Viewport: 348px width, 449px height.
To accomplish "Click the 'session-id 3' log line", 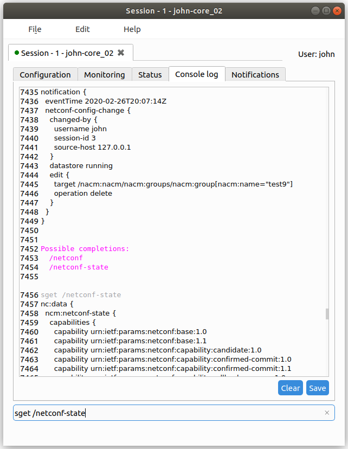I will coord(75,138).
